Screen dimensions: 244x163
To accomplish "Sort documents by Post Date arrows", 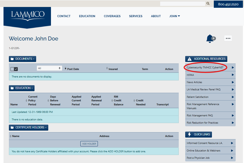I will 65,69.
